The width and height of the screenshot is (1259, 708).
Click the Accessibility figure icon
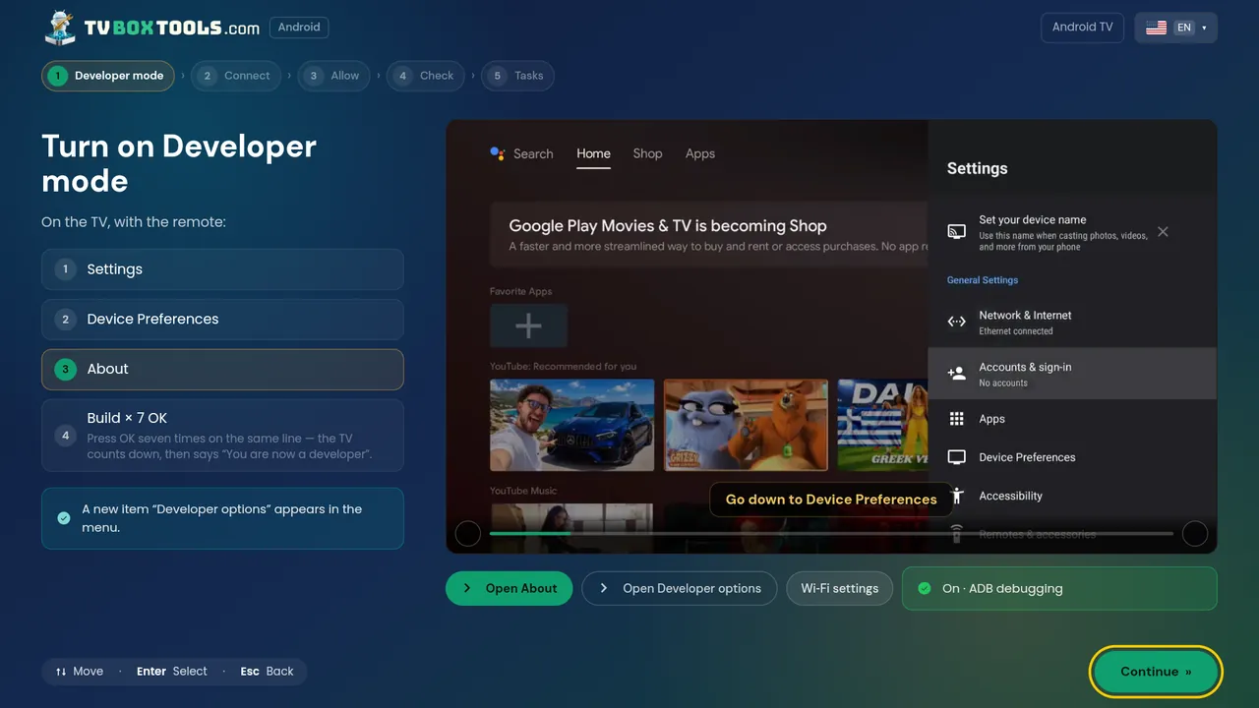pyautogui.click(x=958, y=497)
